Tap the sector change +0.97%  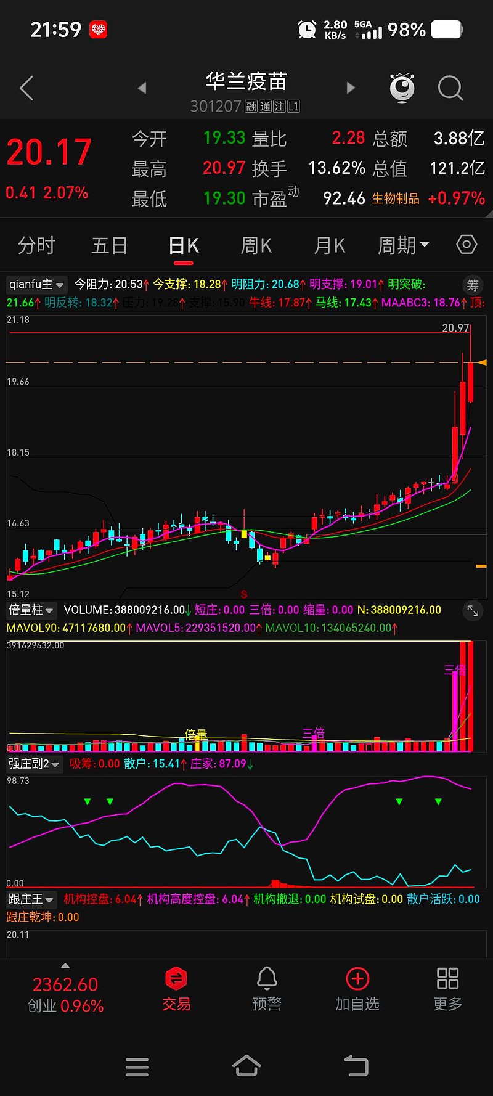[456, 198]
